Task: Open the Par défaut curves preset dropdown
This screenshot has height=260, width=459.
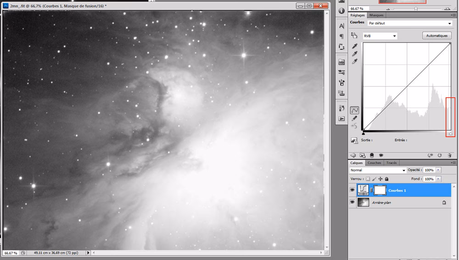Action: tap(410, 23)
